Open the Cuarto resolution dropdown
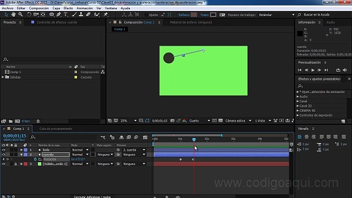Image resolution: width=352 pixels, height=198 pixels. 199,121
